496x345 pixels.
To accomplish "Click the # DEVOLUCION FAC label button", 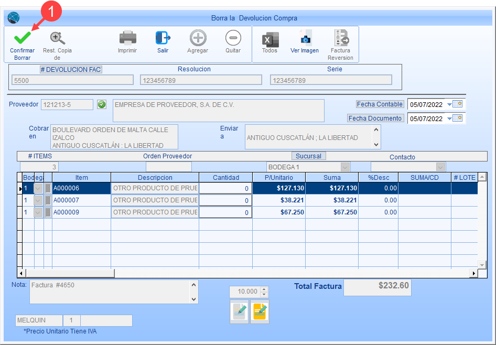I will (x=71, y=70).
